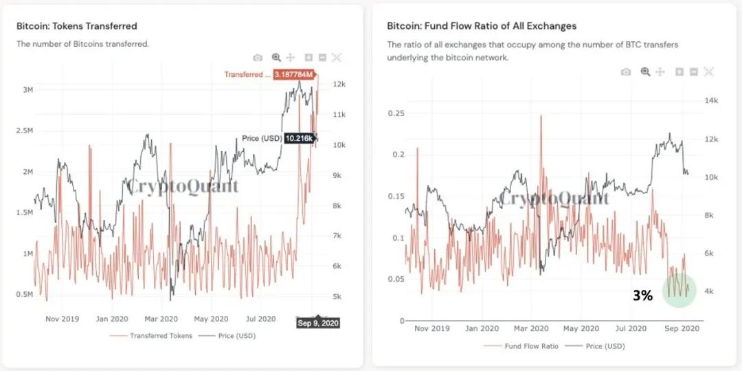Screen dimensions: 742x371
Task: Click the Sep 9, 2020 date marker label
Action: point(318,322)
